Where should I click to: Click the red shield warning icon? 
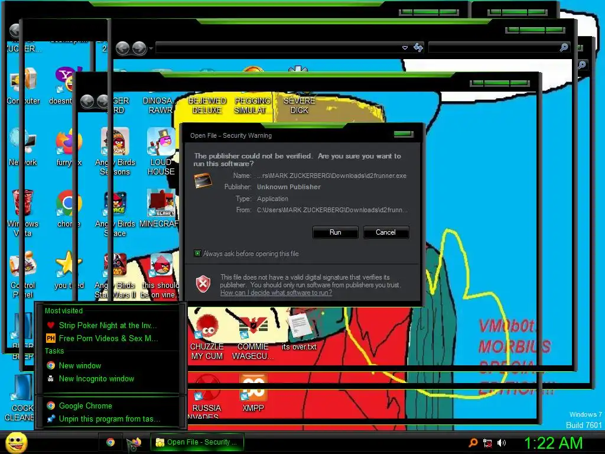pos(203,284)
